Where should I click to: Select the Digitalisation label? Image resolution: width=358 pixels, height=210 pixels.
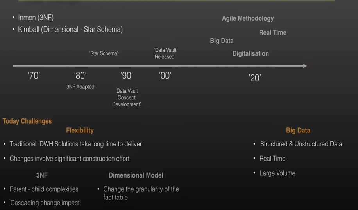tap(251, 53)
